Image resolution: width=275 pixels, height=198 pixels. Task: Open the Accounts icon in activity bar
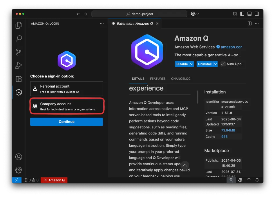pyautogui.click(x=19, y=157)
